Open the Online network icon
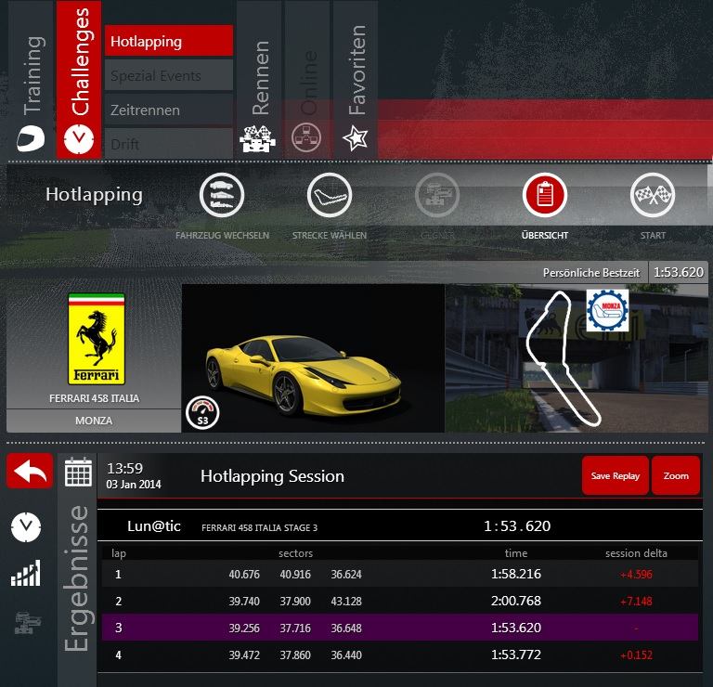The image size is (713, 687). pyautogui.click(x=306, y=137)
